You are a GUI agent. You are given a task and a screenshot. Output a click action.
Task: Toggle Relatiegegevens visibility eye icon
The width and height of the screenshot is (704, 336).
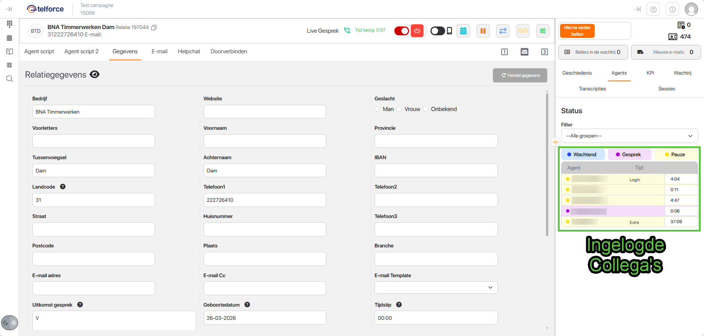click(x=95, y=75)
